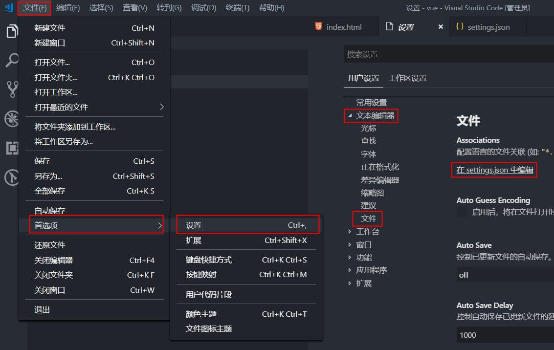Viewport: 554px width, 350px height.
Task: Open the Debug view icon
Action: (x=11, y=119)
